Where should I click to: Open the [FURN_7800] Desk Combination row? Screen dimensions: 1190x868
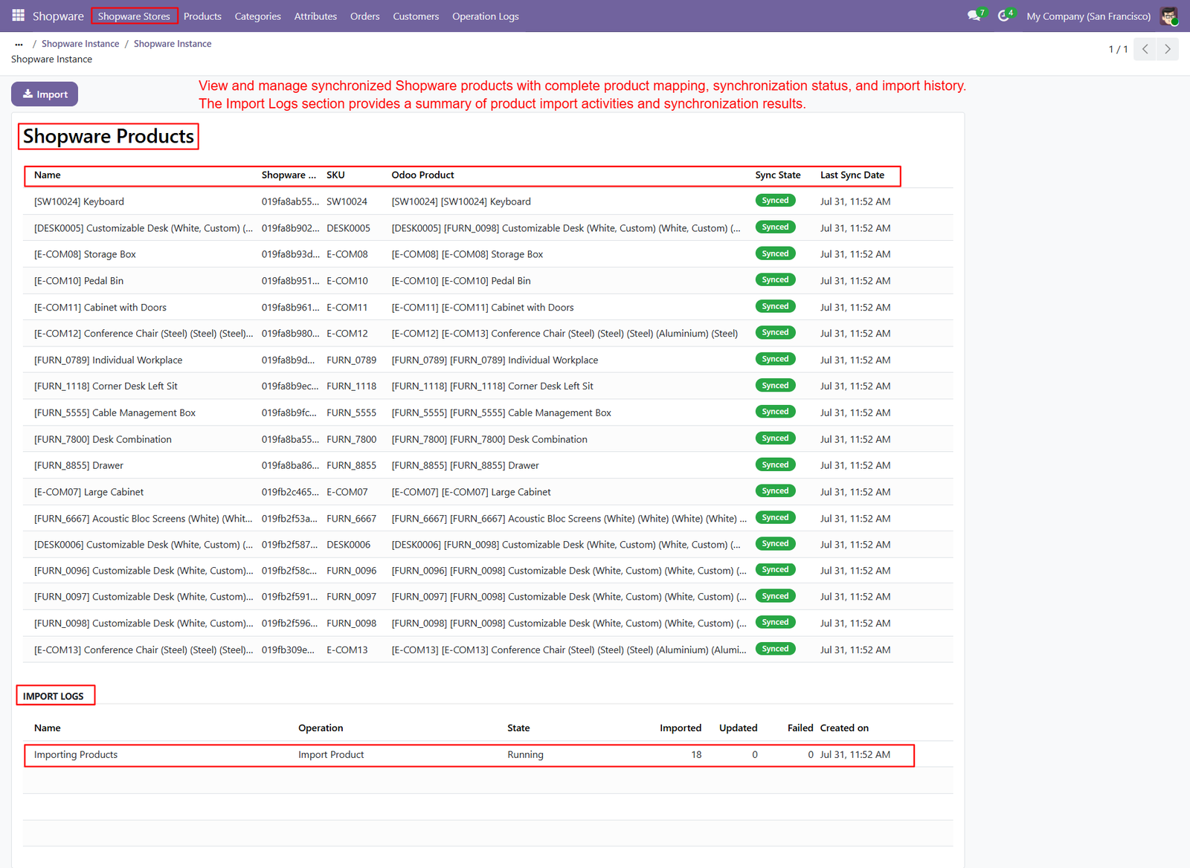[x=488, y=439]
